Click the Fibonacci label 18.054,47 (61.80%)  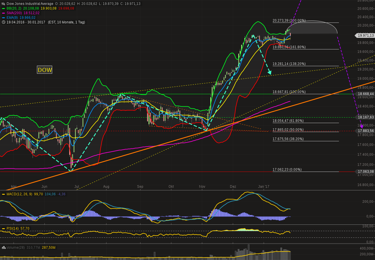288,121
